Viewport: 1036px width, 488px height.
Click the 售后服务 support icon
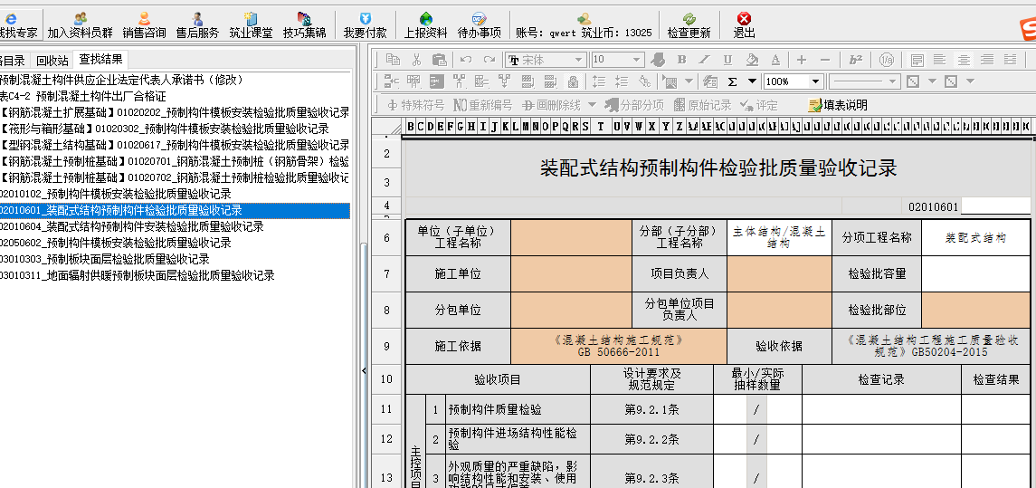(197, 24)
